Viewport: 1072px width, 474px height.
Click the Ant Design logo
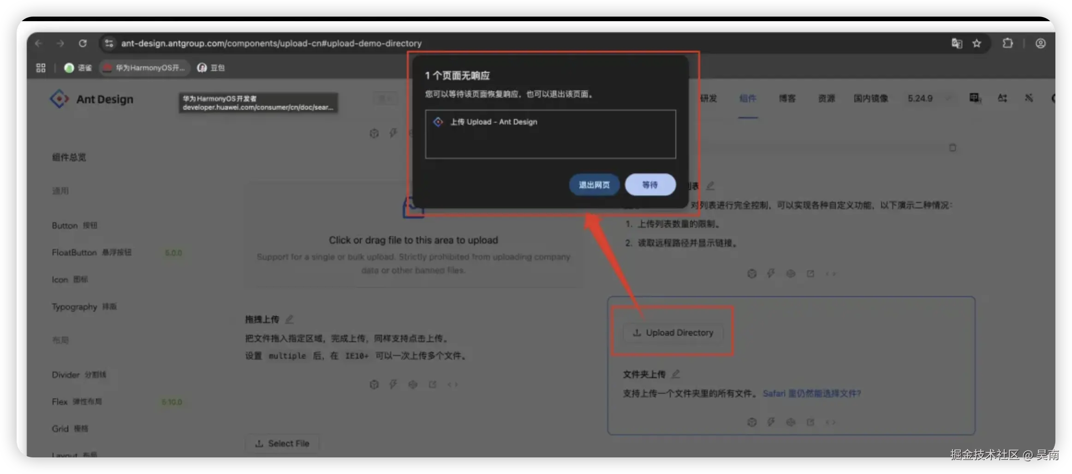point(91,99)
